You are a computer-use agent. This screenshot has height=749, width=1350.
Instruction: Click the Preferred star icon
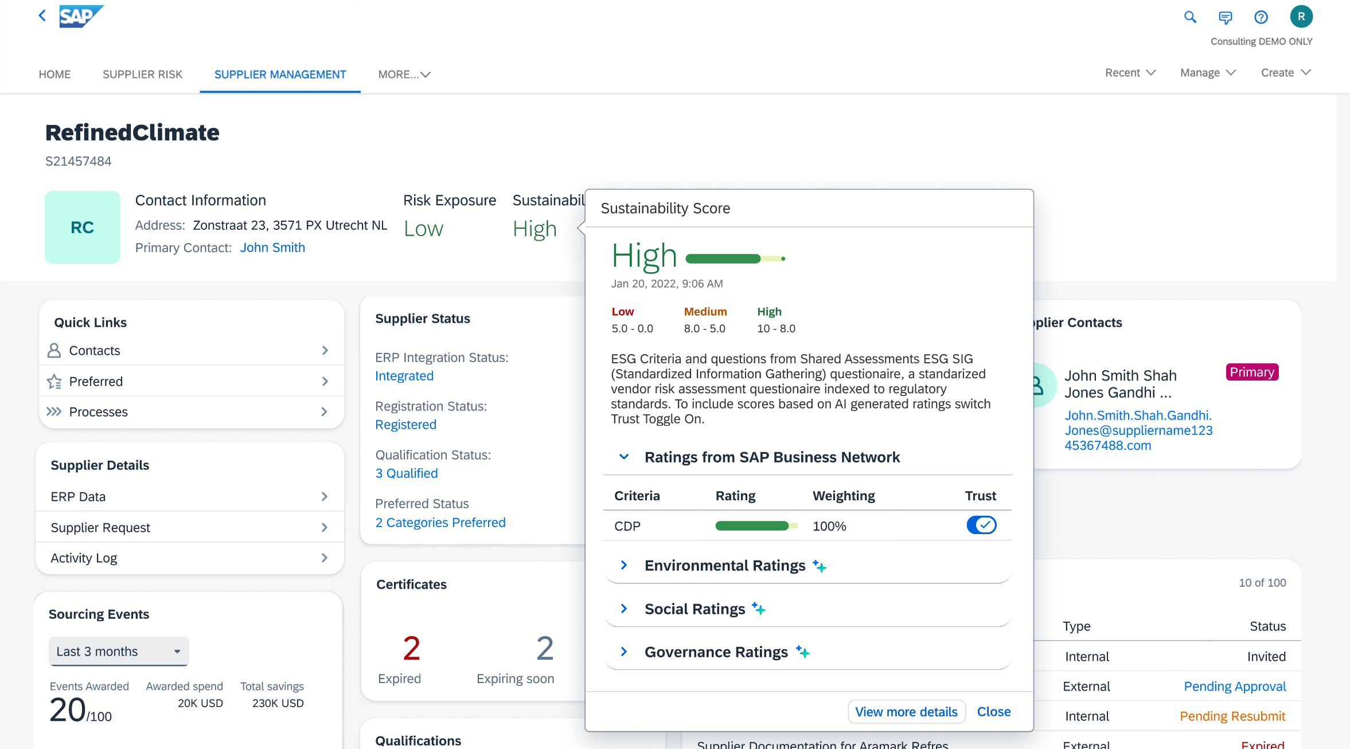click(54, 381)
